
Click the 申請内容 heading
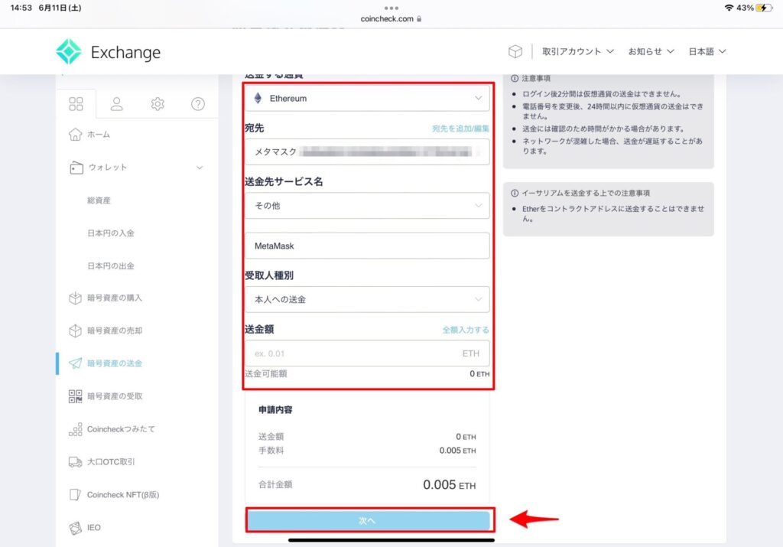(275, 409)
